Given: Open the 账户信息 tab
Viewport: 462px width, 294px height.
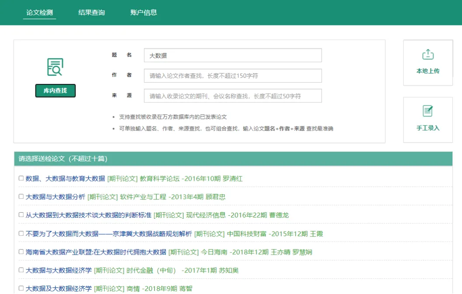Looking at the screenshot, I should 143,12.
